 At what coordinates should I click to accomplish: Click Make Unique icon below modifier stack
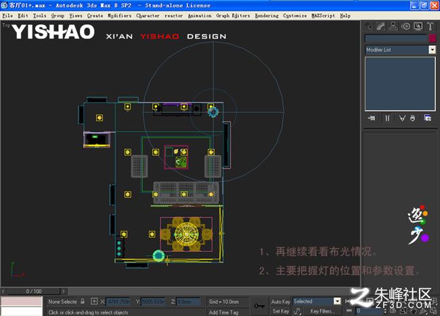coord(402,118)
